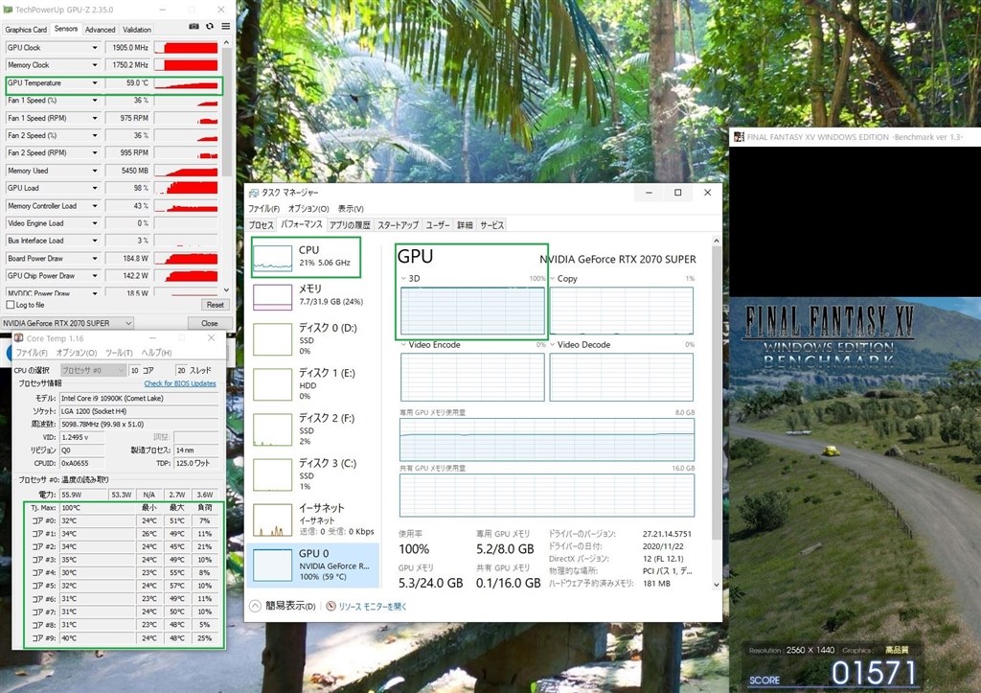The width and height of the screenshot is (981, 693).
Task: Open the GPU Chip Power Draw sensor dropdown
Action: click(x=95, y=275)
